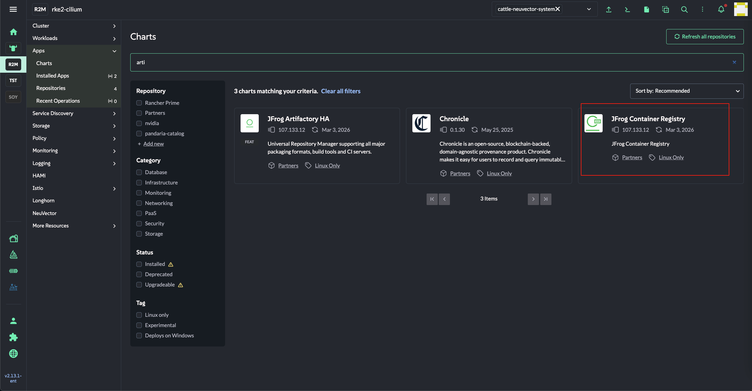Open the notifications bell icon

(721, 9)
